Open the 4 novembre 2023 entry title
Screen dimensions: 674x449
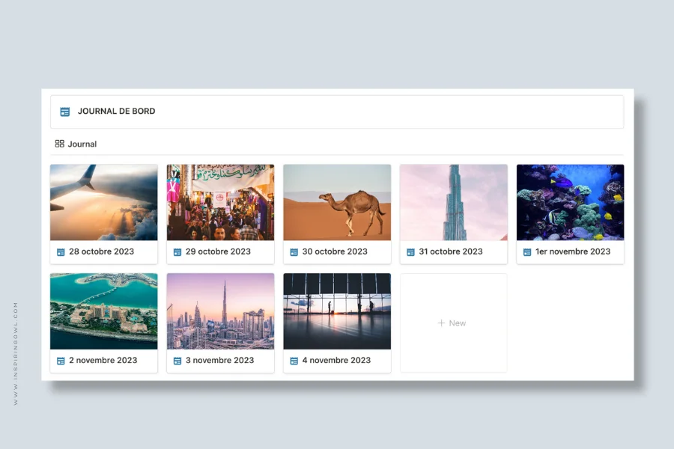tap(336, 361)
